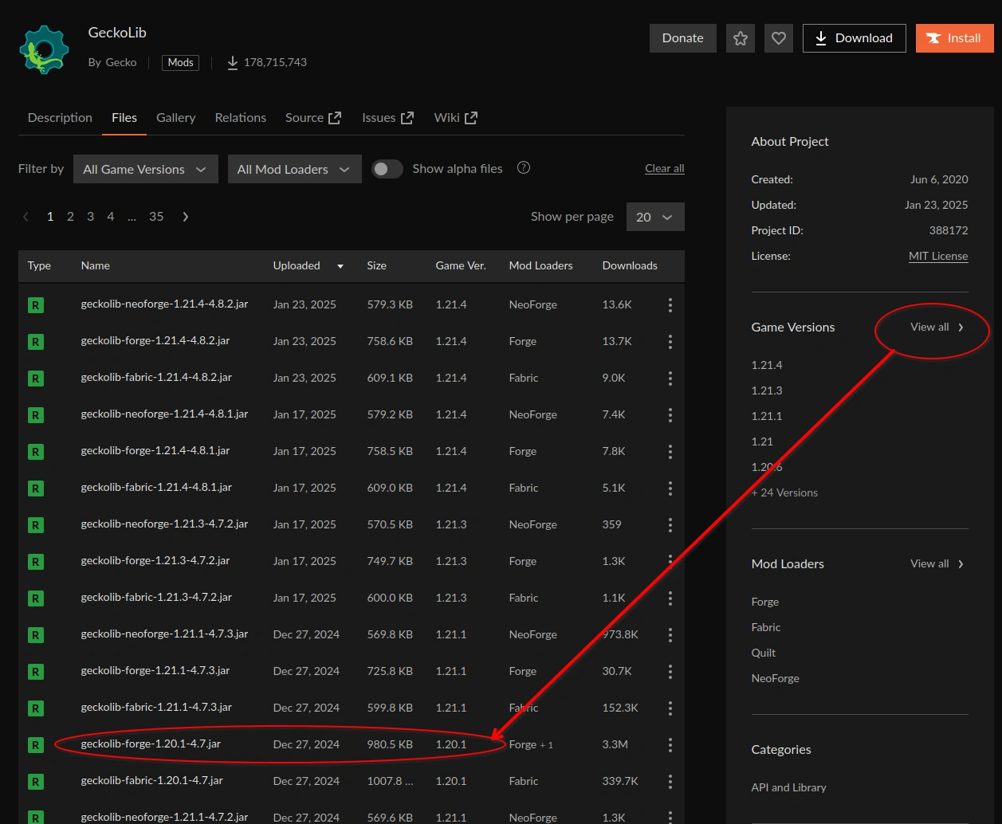
Task: Open the MIT License link
Action: [x=938, y=256]
